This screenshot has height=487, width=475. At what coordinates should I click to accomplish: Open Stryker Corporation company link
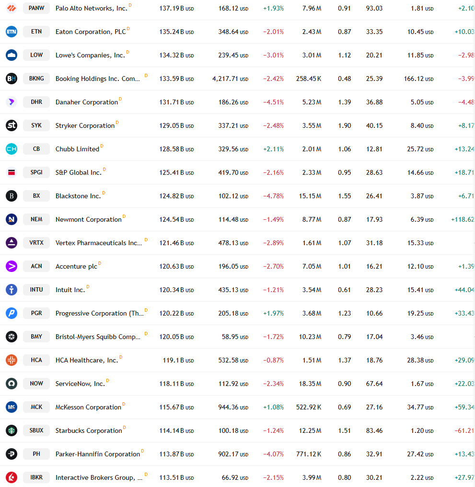pos(85,125)
